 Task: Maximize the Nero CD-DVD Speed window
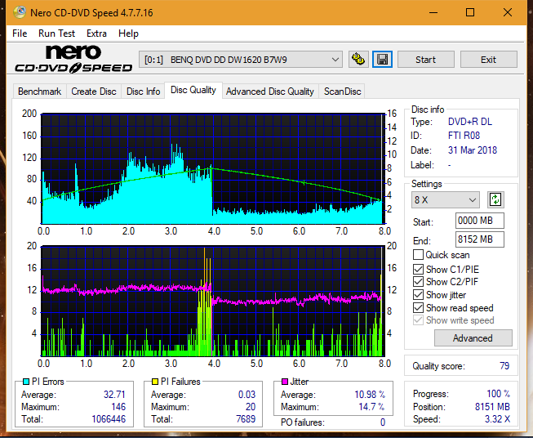tap(470, 12)
